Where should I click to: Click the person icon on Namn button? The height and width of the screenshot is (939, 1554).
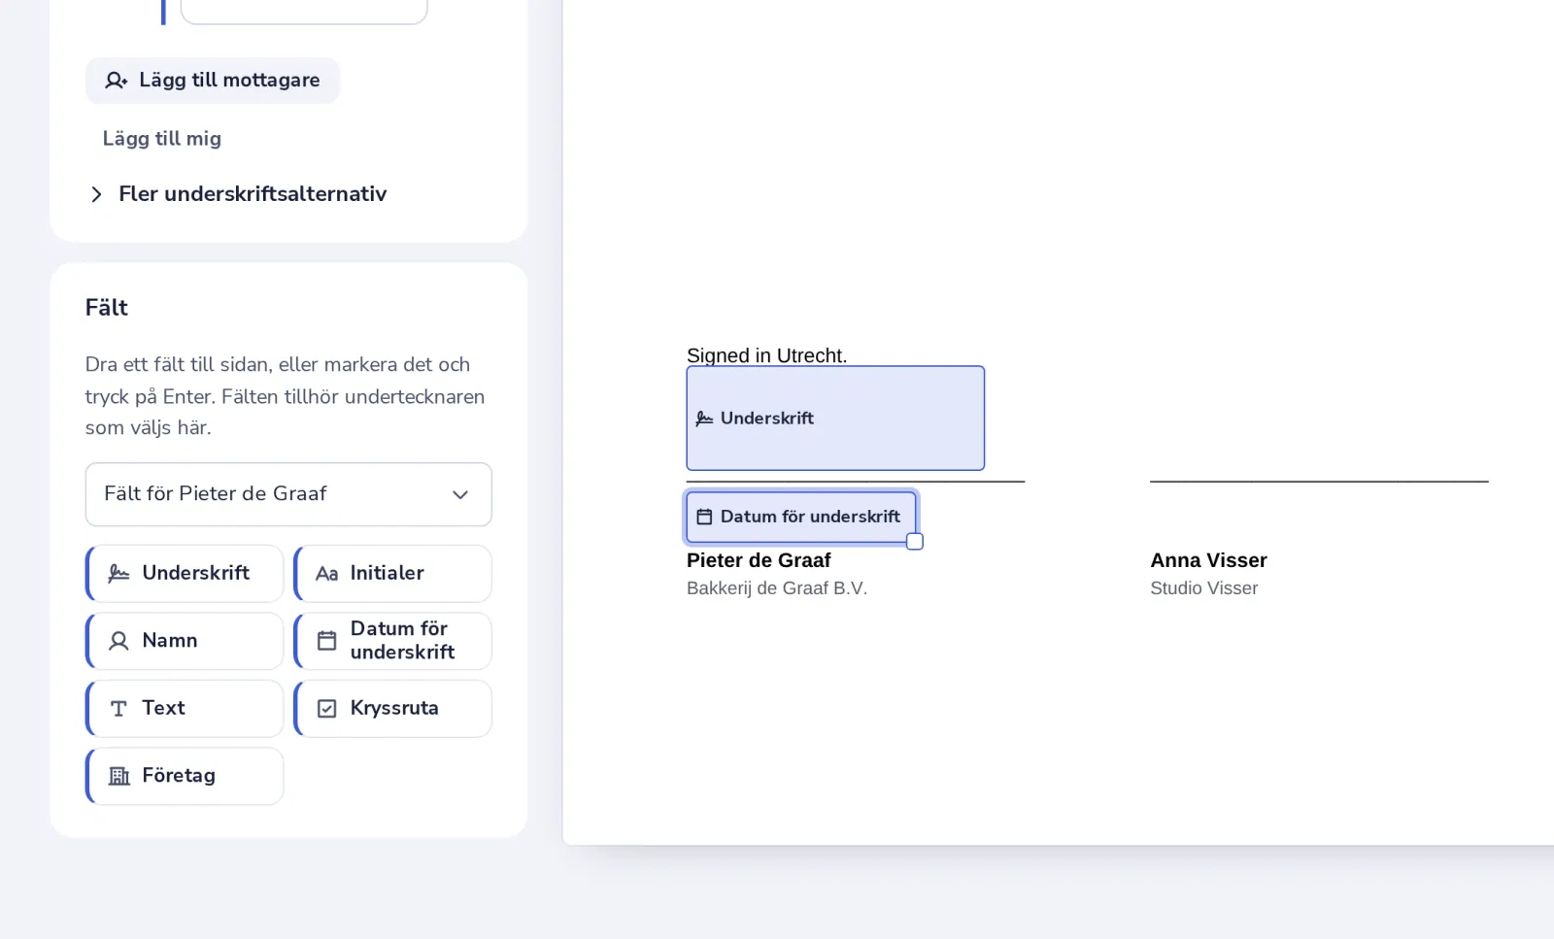pyautogui.click(x=119, y=641)
